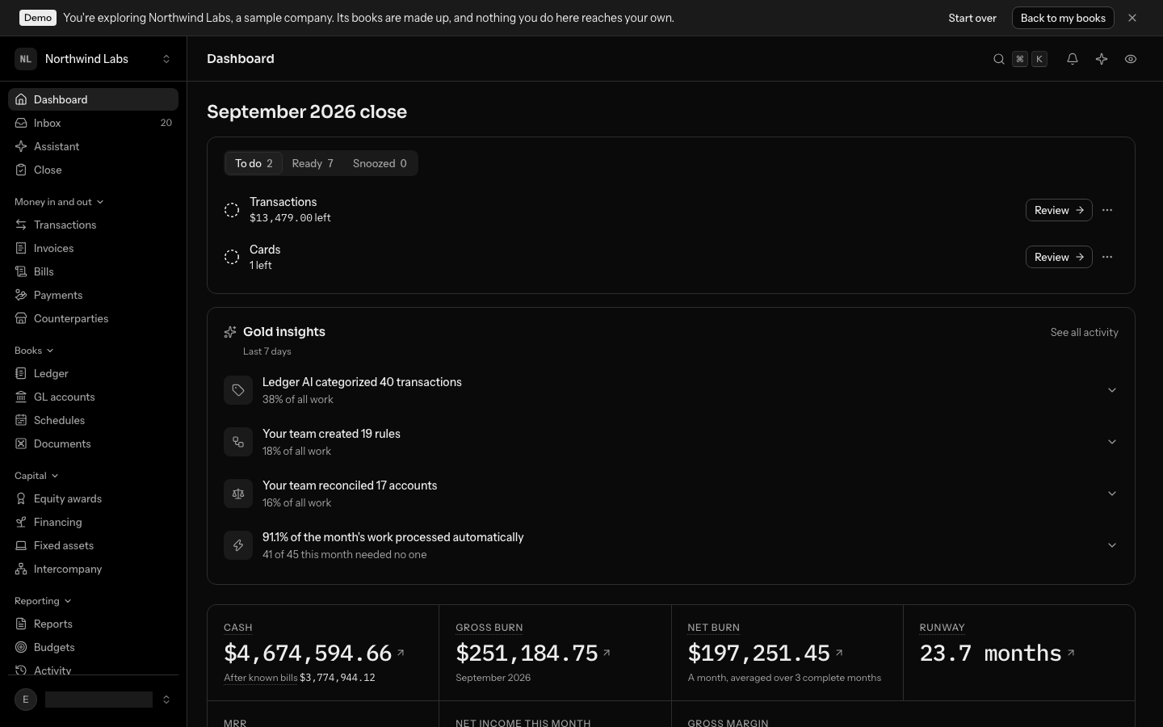
Task: Open Equity awards in the sidebar
Action: coord(93,498)
